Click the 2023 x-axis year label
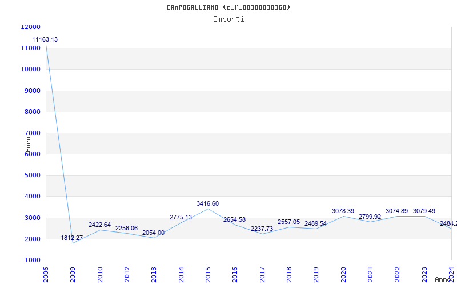The height and width of the screenshot is (285, 457). click(x=424, y=274)
